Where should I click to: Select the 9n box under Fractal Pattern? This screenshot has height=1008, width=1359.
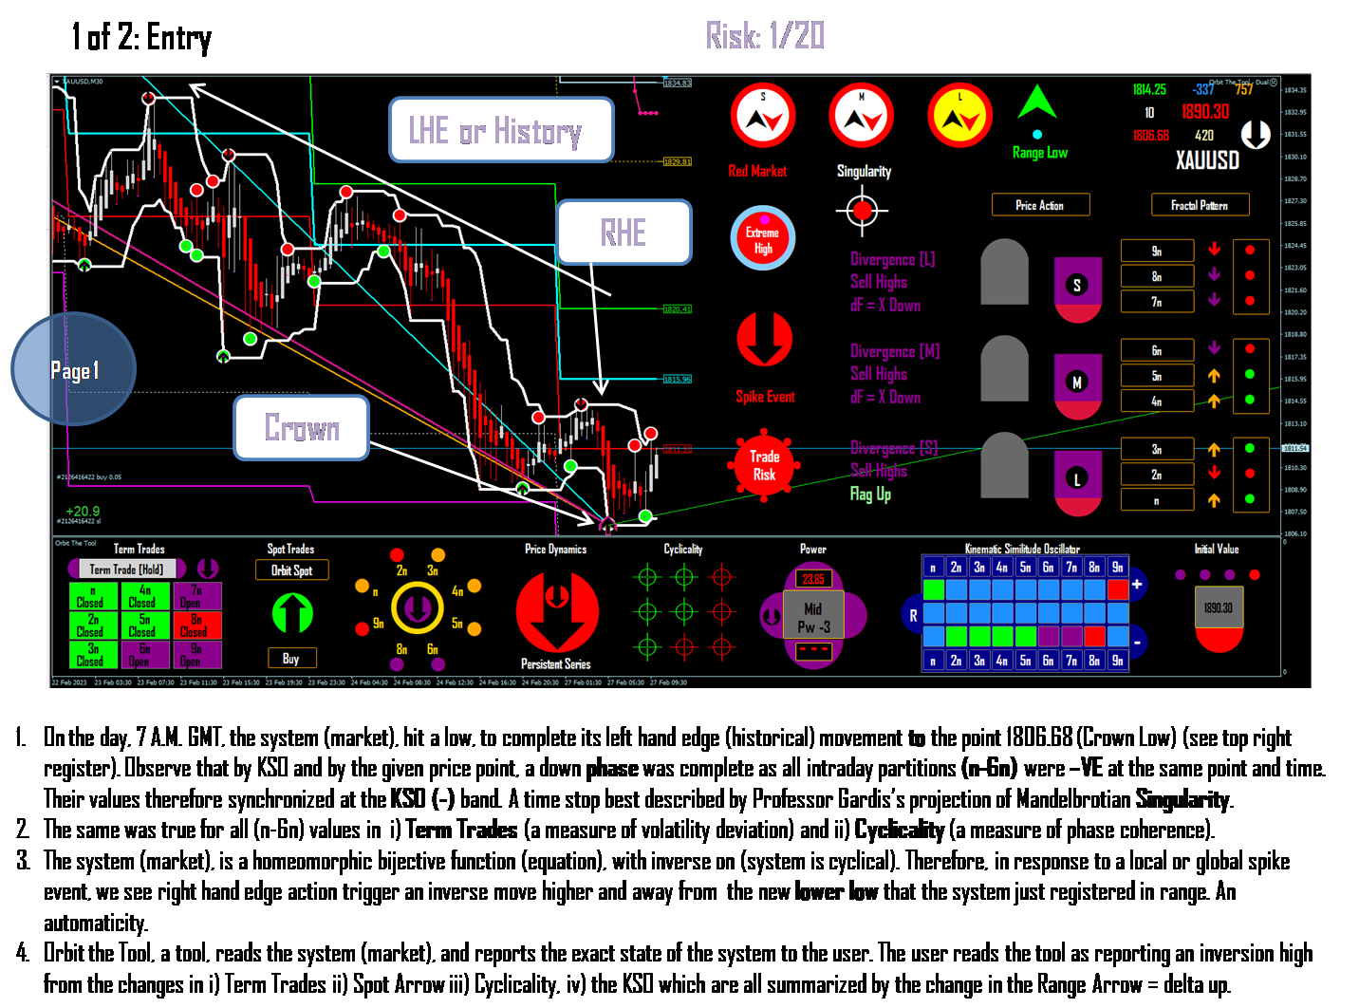(1157, 251)
